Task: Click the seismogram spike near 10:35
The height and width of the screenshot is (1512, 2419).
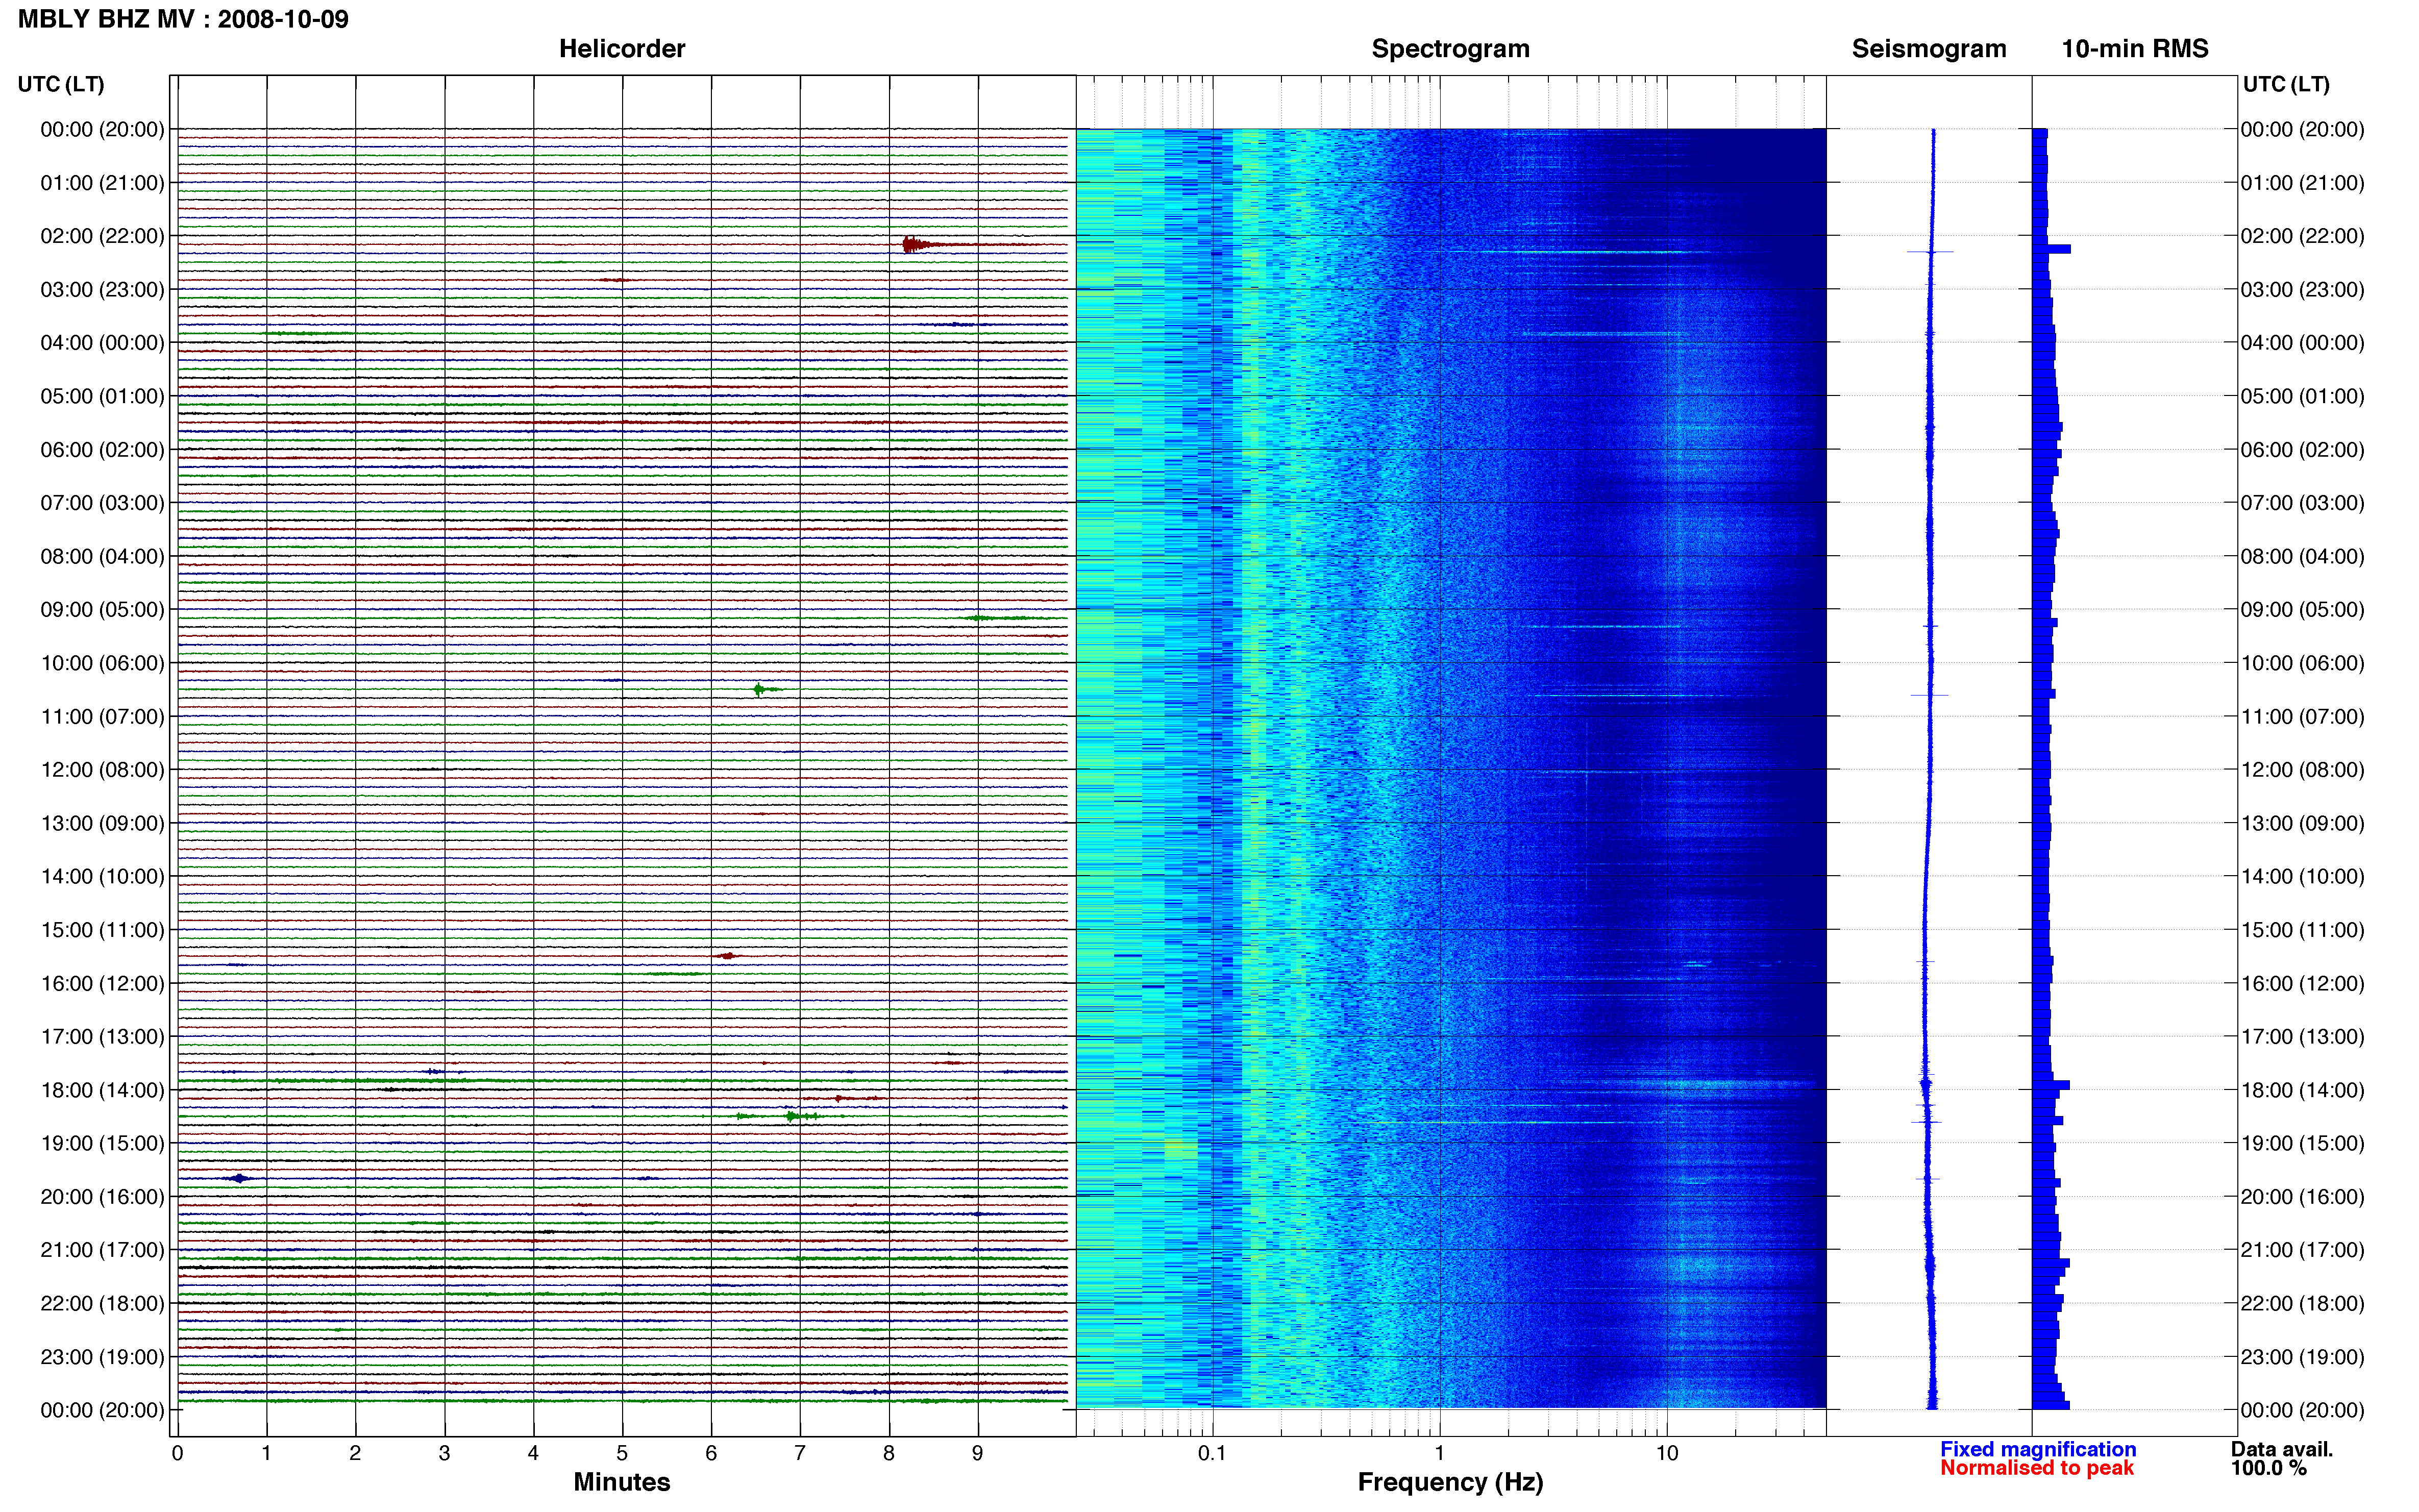Action: 1930,695
